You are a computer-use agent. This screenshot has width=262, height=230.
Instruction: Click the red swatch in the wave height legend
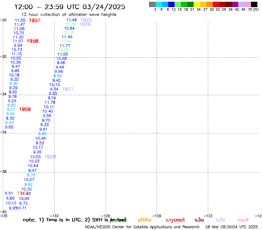tap(216, 4)
